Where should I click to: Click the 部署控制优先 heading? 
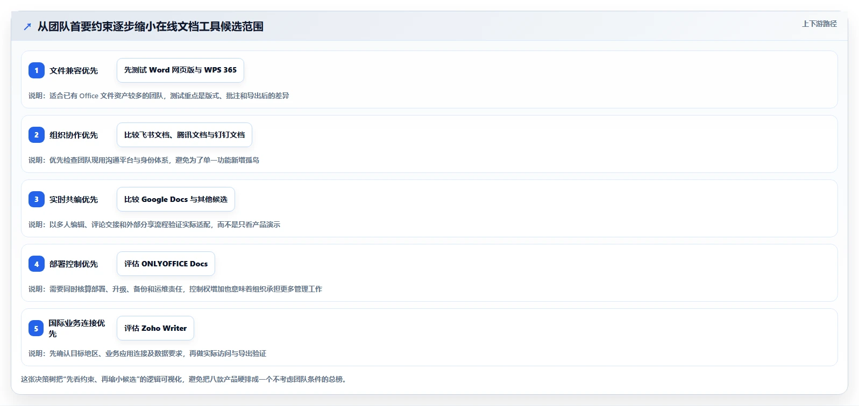[x=74, y=264]
